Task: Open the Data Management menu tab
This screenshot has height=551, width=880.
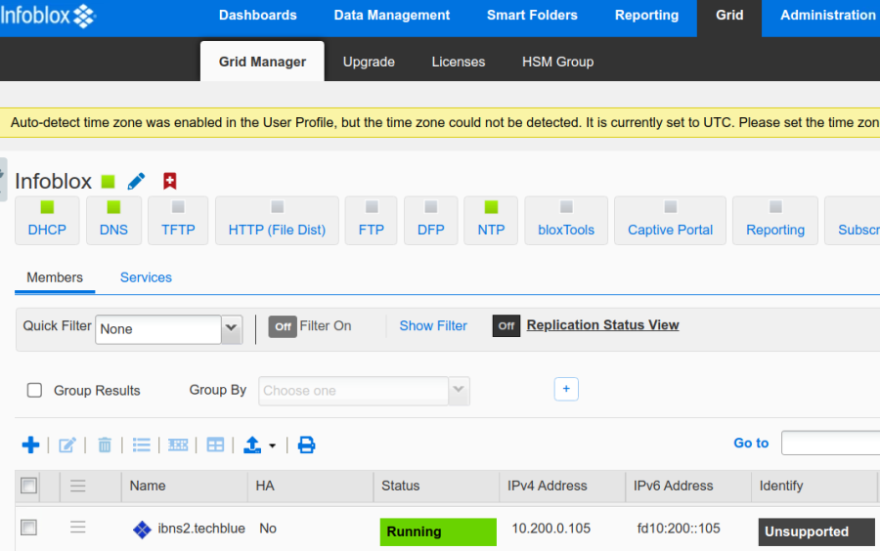Action: [391, 16]
